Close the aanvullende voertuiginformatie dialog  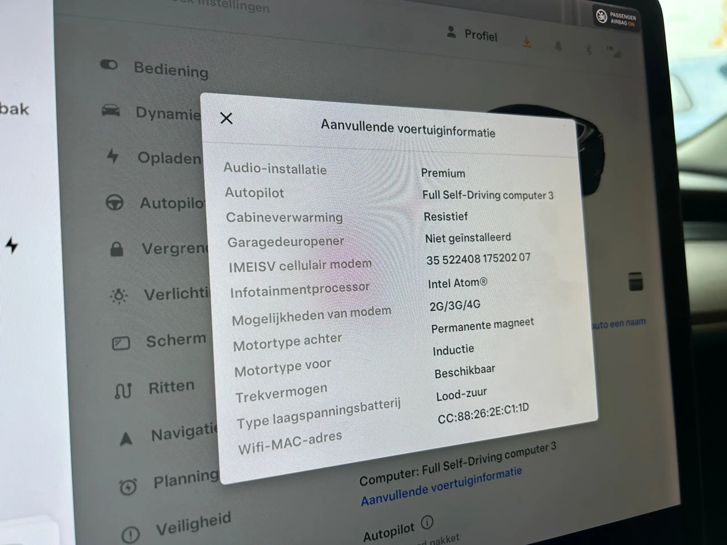pos(226,118)
